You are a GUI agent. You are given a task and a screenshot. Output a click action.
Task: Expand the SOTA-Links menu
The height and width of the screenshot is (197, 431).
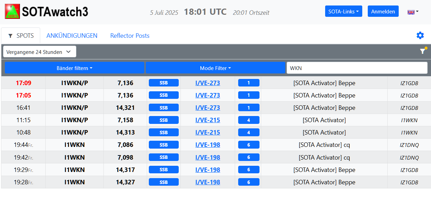343,11
